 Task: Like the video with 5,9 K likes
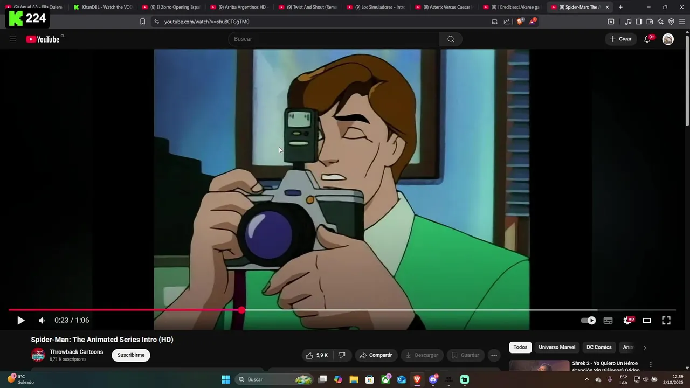click(316, 355)
